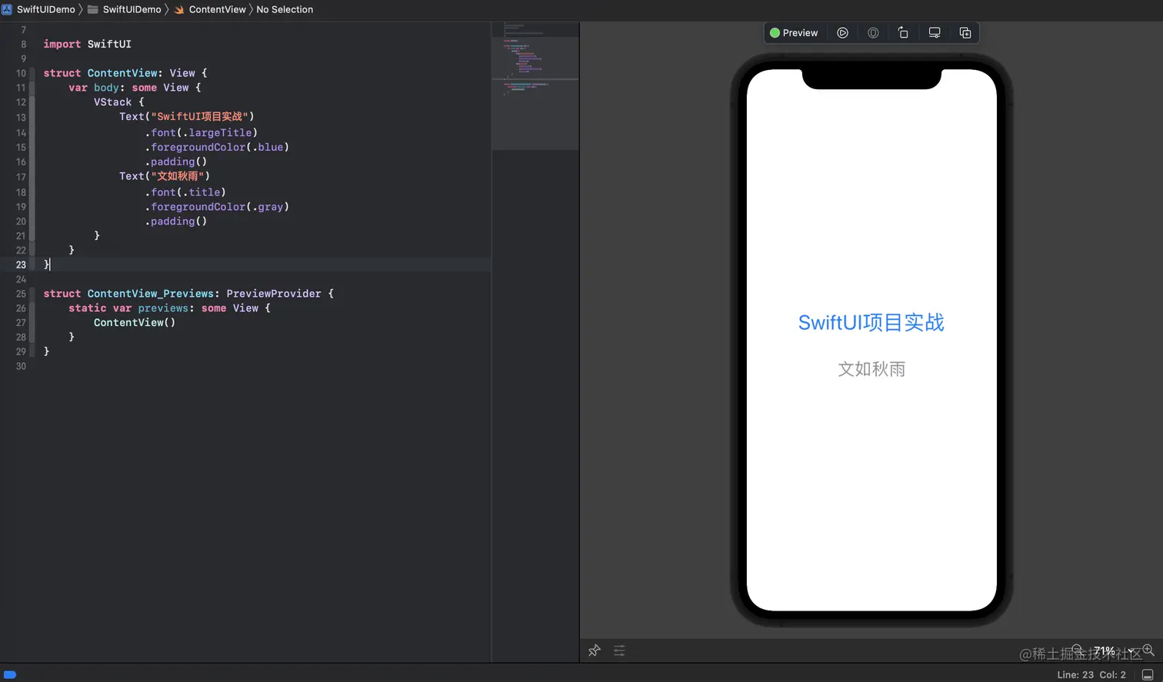This screenshot has width=1163, height=682.
Task: Pin the preview canvas
Action: pos(594,650)
